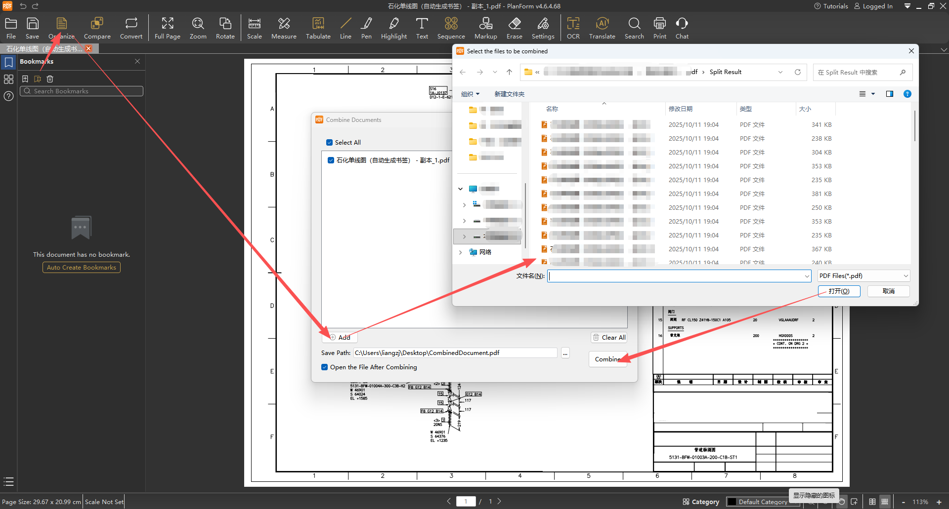
Task: Select the Erase tool
Action: click(x=514, y=28)
